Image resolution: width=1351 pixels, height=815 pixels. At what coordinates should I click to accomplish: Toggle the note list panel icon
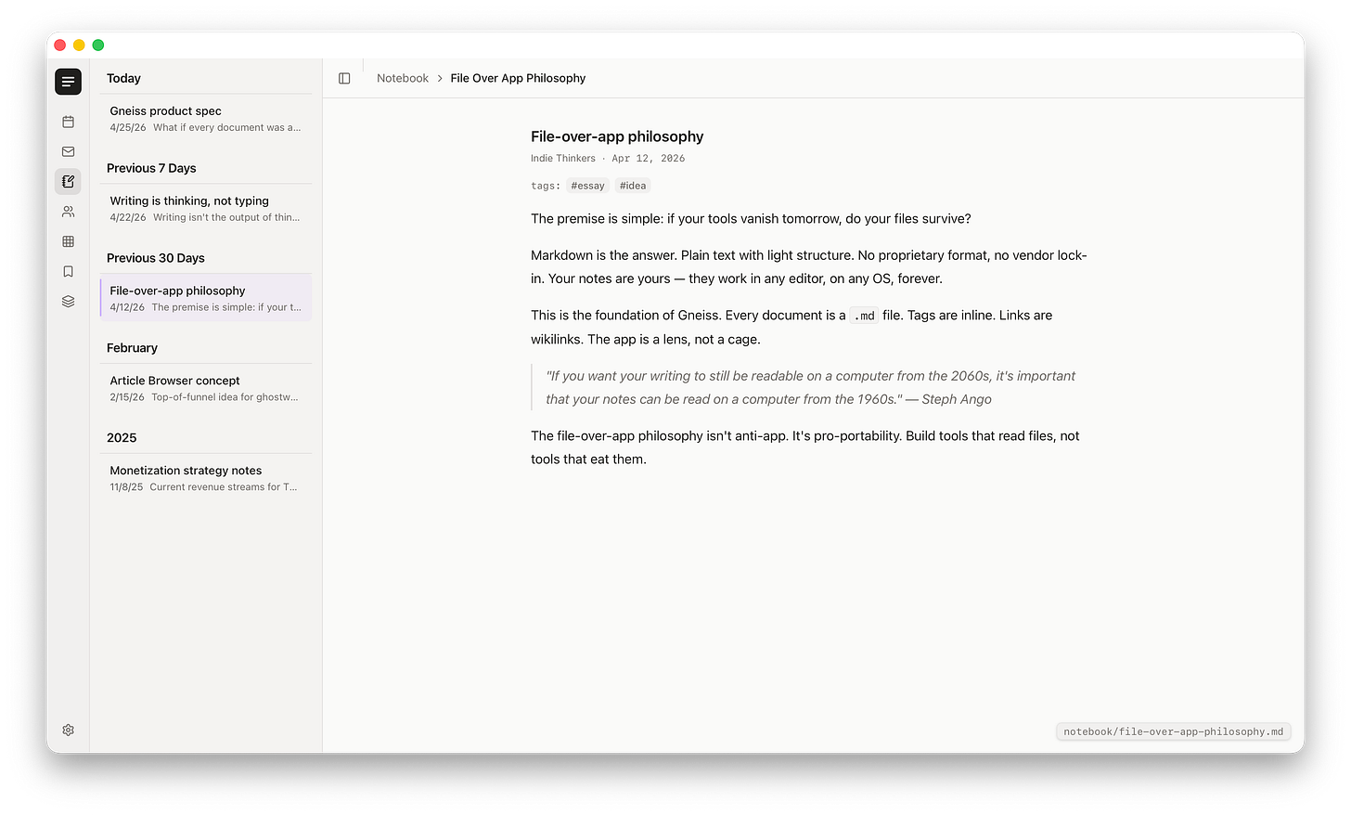[344, 79]
